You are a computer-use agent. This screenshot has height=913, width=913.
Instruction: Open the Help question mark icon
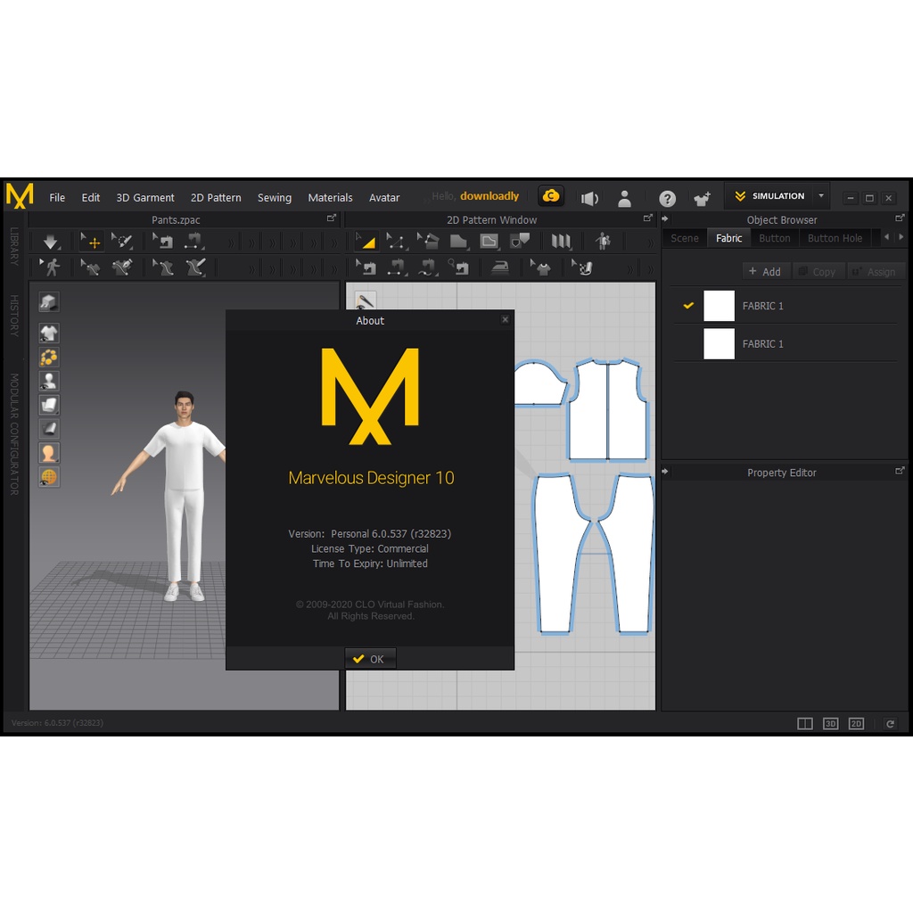pyautogui.click(x=667, y=199)
